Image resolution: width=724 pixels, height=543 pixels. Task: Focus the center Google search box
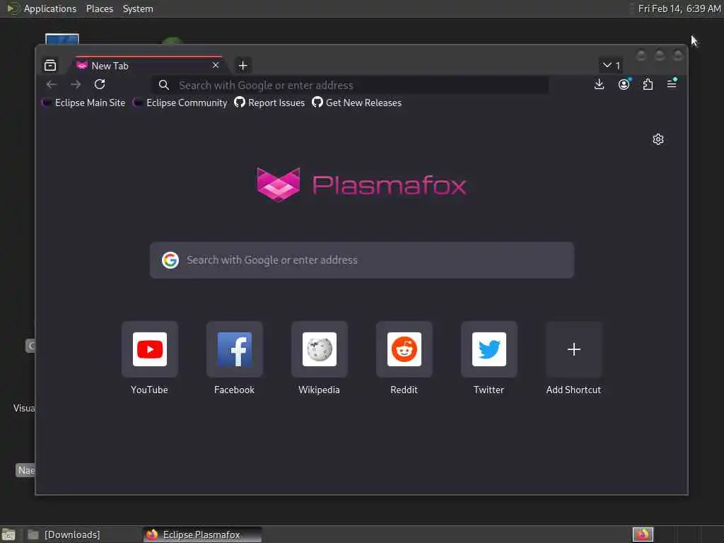(x=362, y=260)
